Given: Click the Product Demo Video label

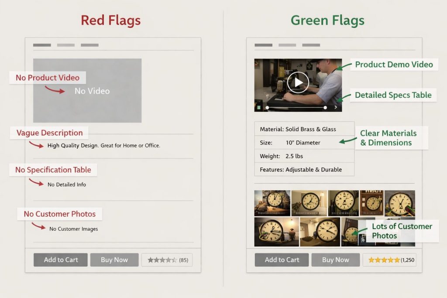Looking at the screenshot, I should tap(394, 65).
